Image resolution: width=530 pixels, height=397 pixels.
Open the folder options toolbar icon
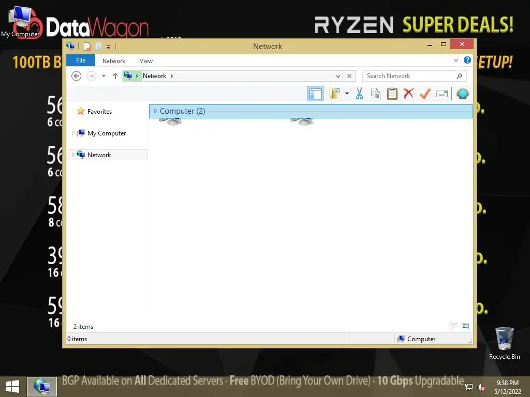coord(334,94)
